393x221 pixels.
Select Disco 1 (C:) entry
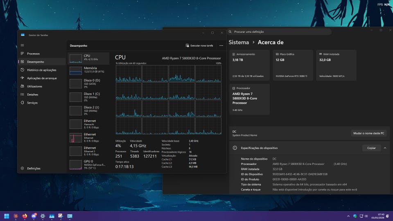click(88, 97)
